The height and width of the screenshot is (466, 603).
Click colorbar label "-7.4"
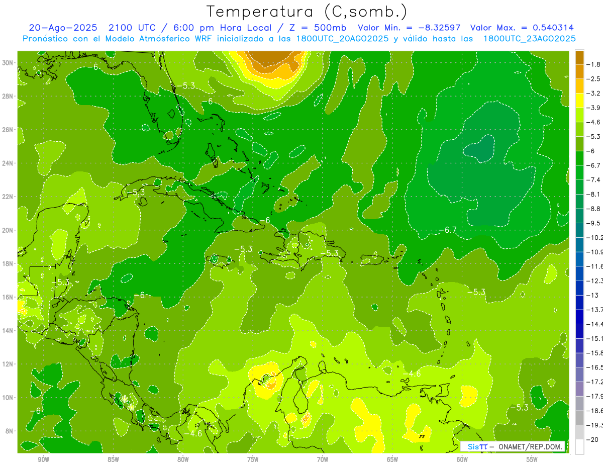point(594,180)
